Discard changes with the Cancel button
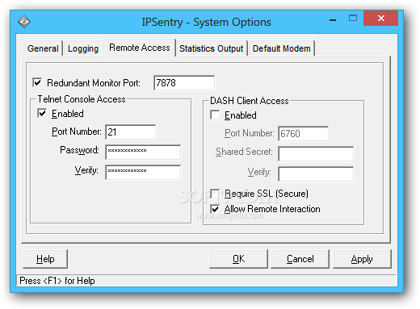Screen dimensions: 420x309 pyautogui.click(x=300, y=259)
